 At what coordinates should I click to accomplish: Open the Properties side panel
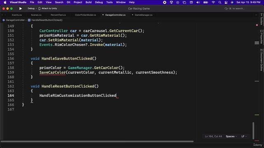point(261,37)
